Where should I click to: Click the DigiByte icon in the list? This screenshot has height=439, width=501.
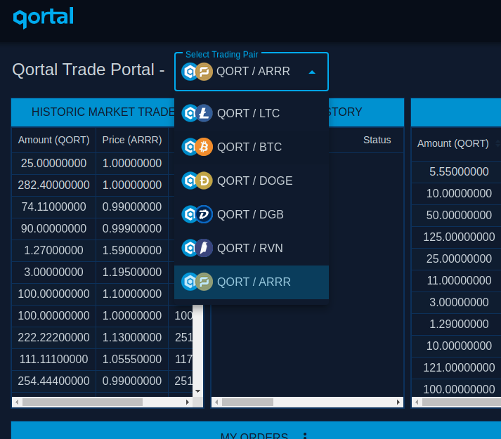(204, 214)
